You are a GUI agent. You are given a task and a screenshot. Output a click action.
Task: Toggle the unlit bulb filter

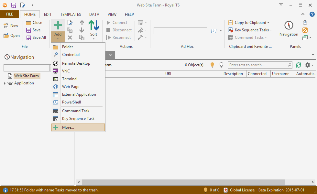pos(221,65)
